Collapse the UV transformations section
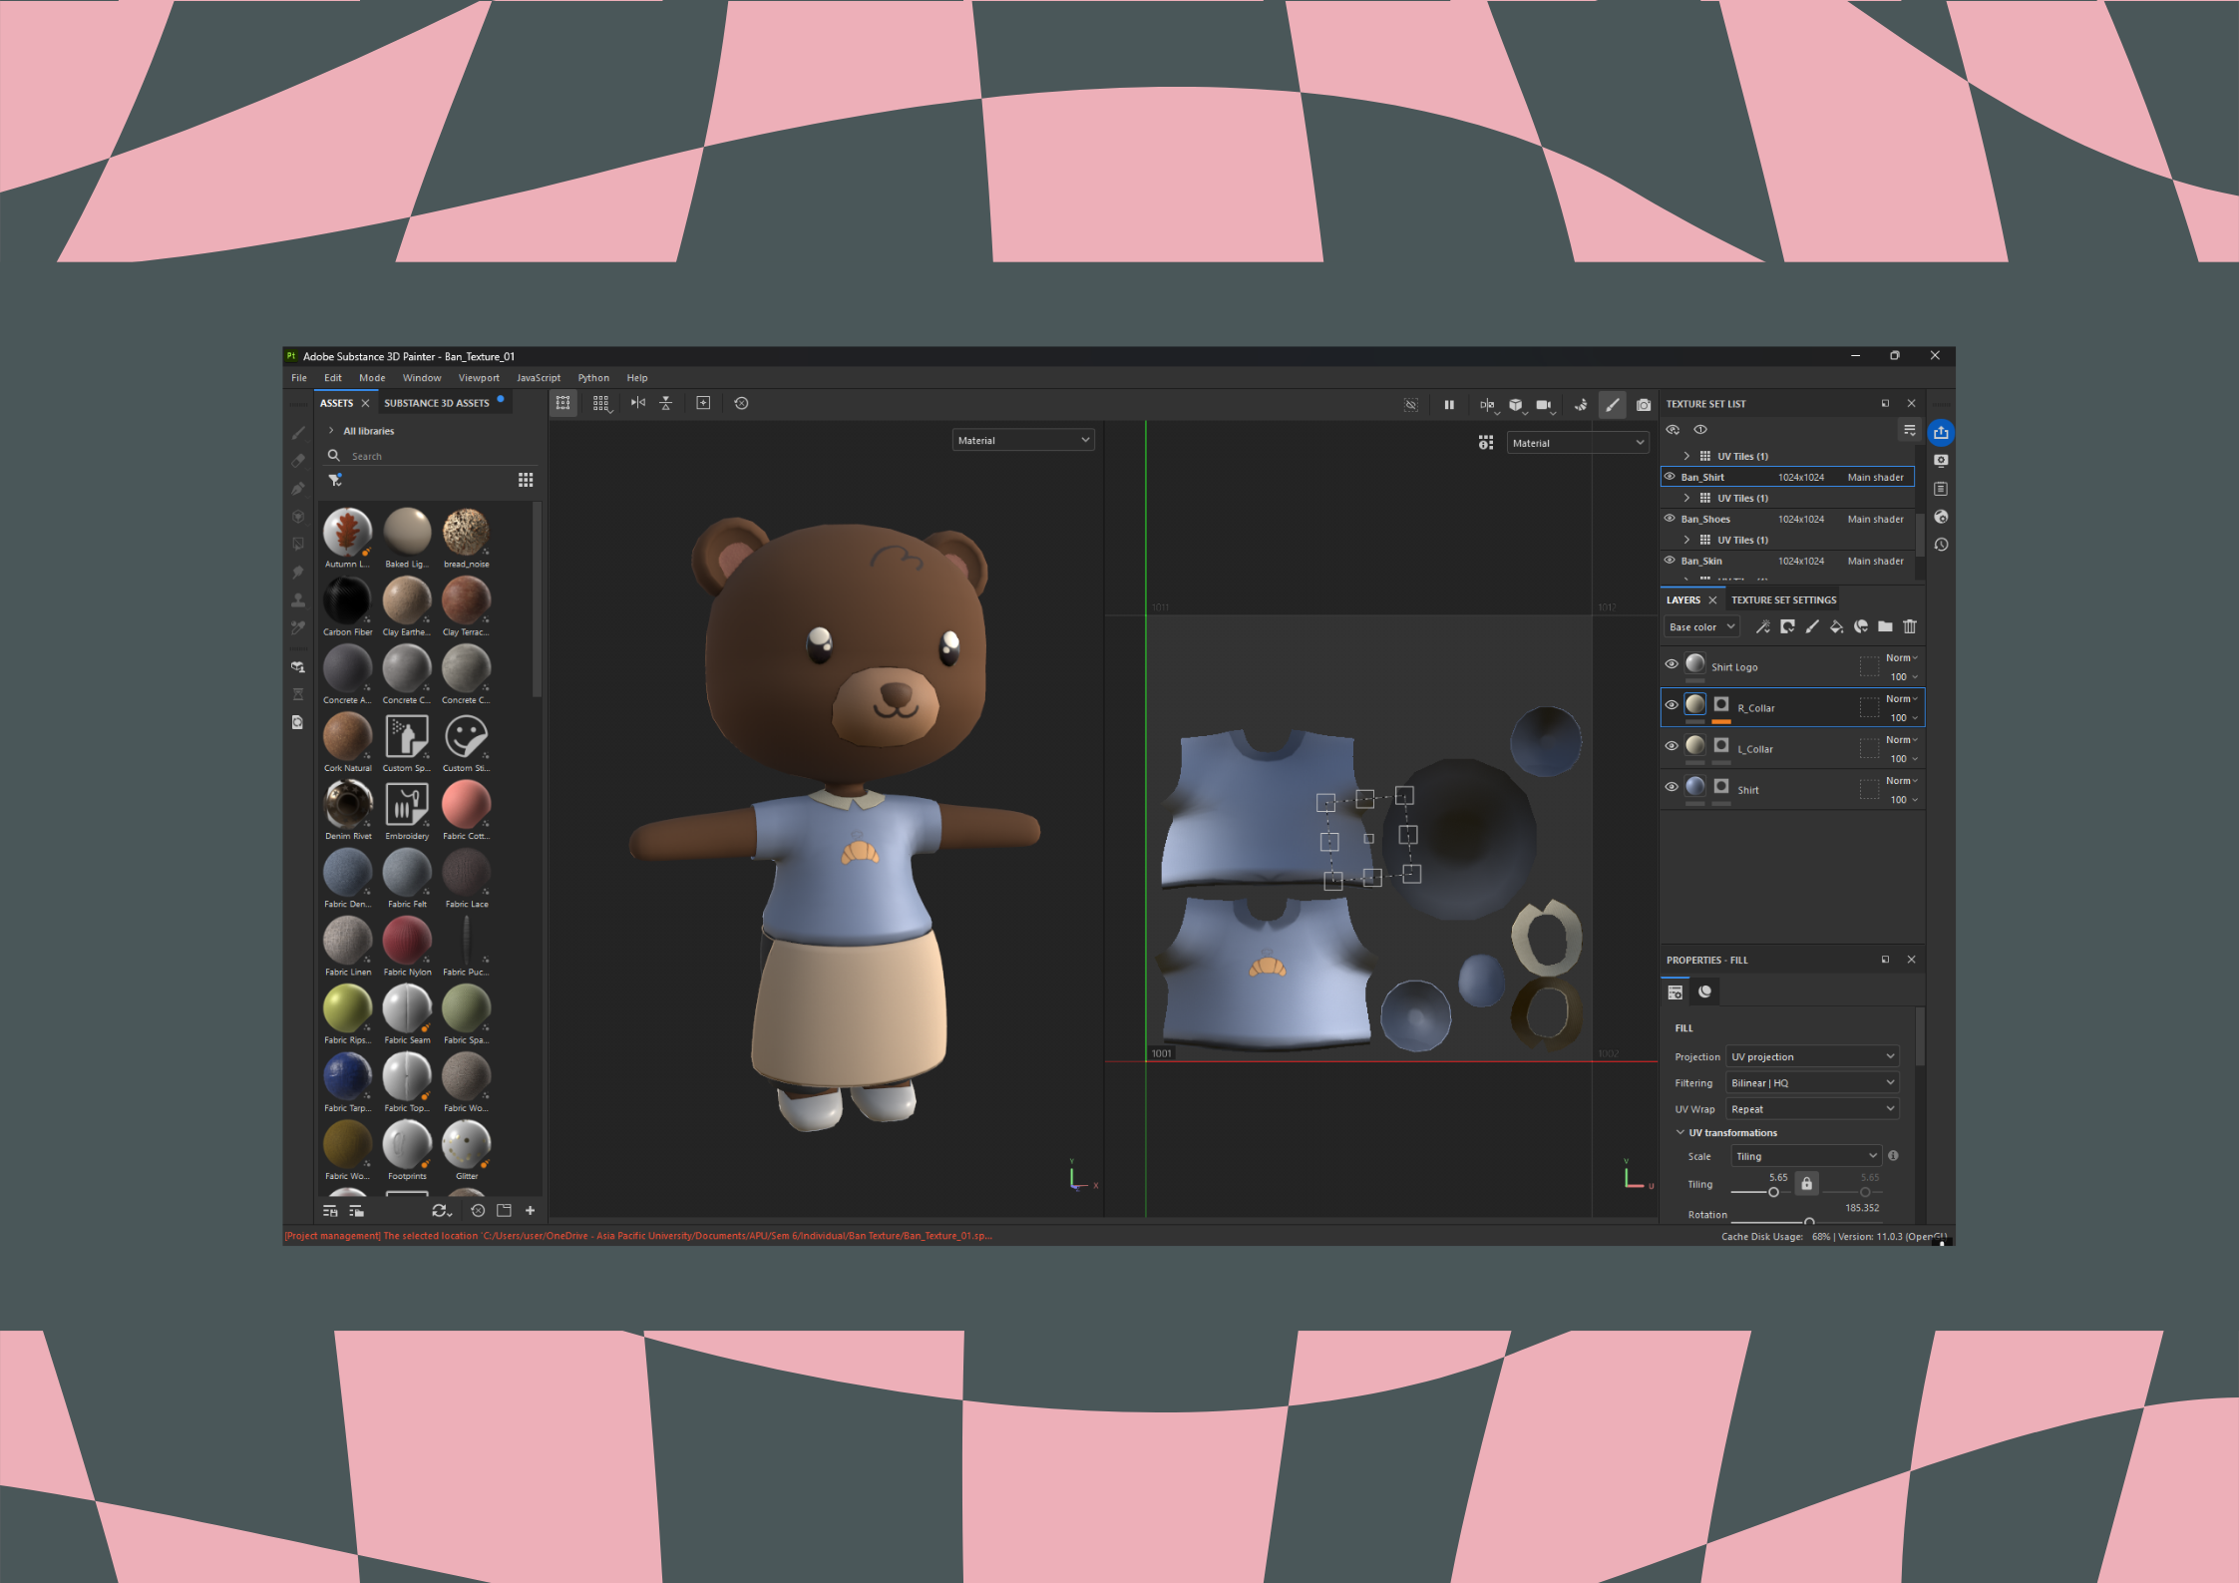Image resolution: width=2239 pixels, height=1583 pixels. pos(1680,1133)
